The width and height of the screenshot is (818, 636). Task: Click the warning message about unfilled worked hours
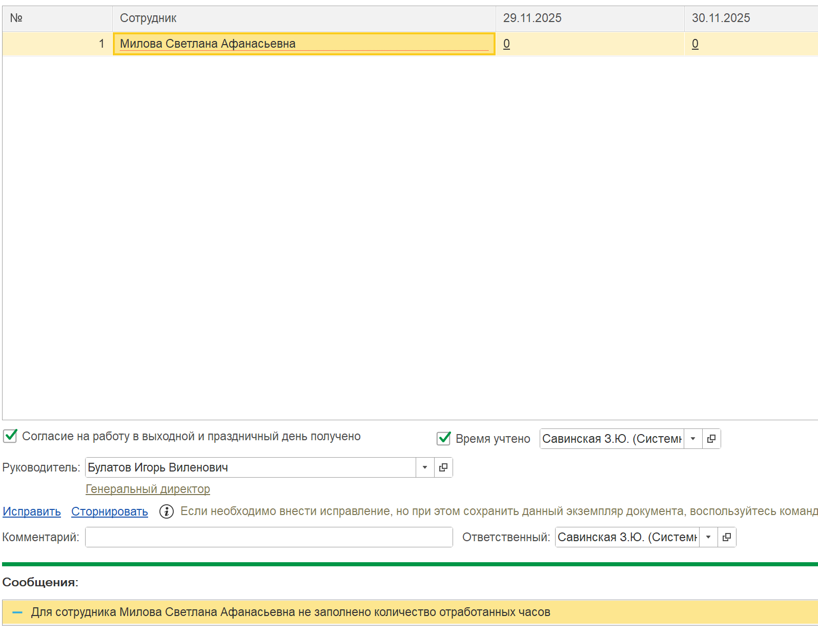point(291,612)
